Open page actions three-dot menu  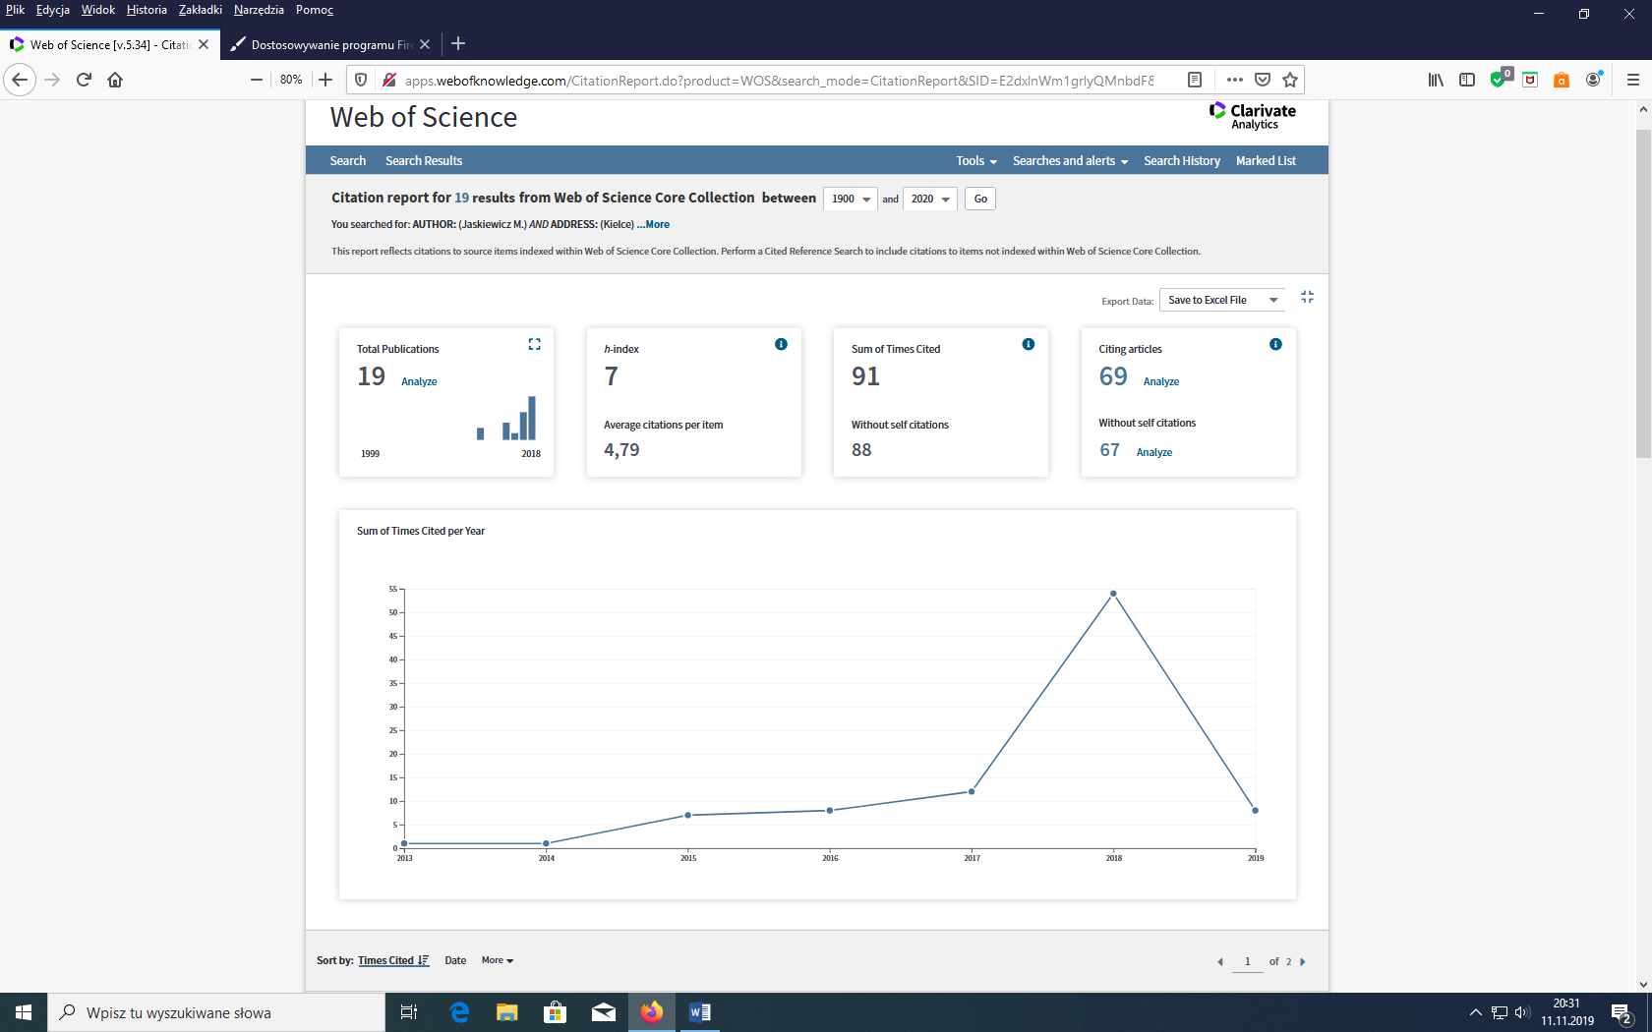pyautogui.click(x=1235, y=80)
